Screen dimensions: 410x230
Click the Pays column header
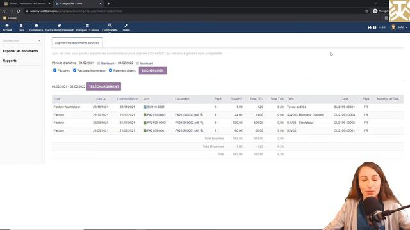click(366, 99)
